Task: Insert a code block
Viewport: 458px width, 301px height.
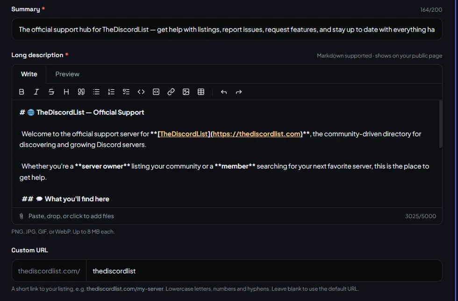Action: click(x=156, y=92)
